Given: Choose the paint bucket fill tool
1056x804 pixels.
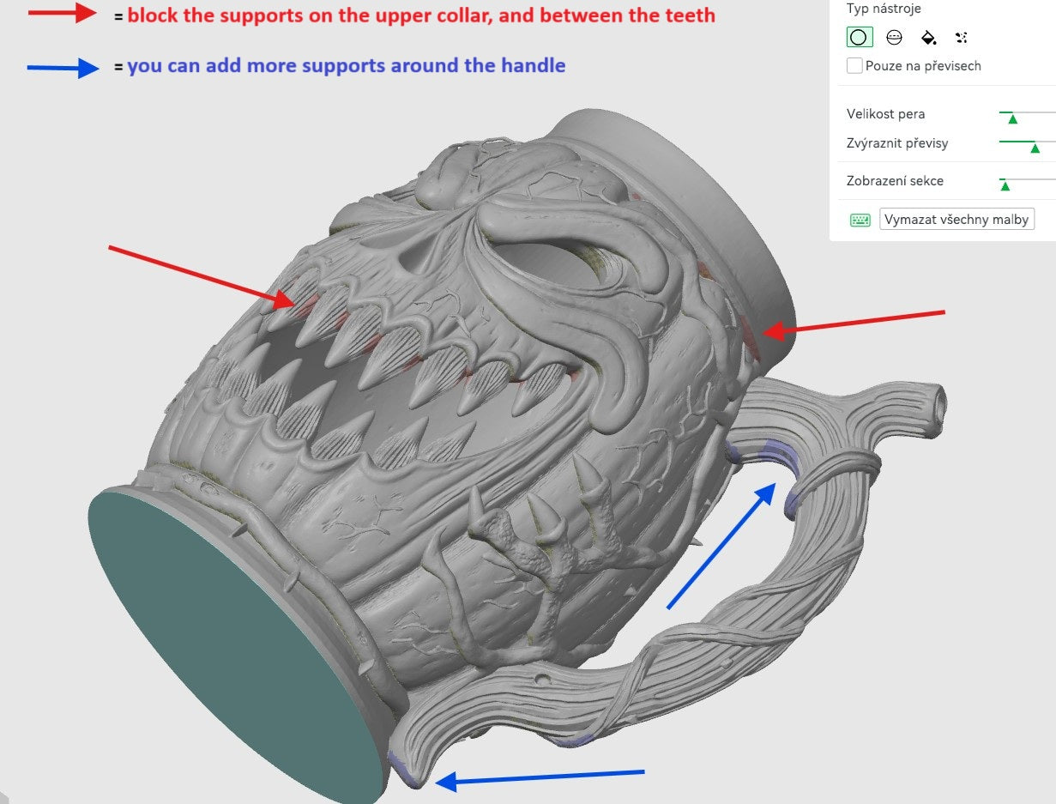Looking at the screenshot, I should click(x=928, y=37).
